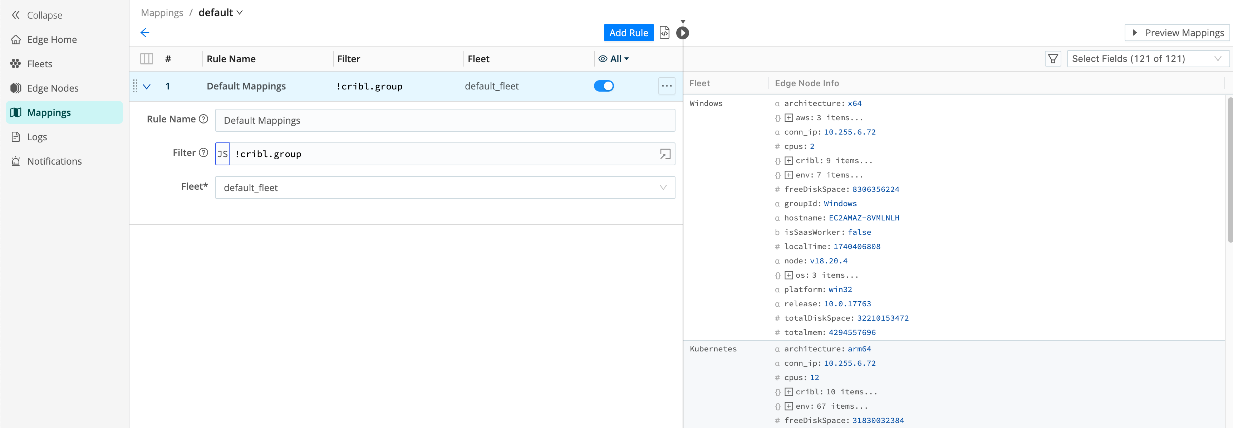The image size is (1233, 428).
Task: Click the Rule Name help question mark
Action: [x=204, y=119]
